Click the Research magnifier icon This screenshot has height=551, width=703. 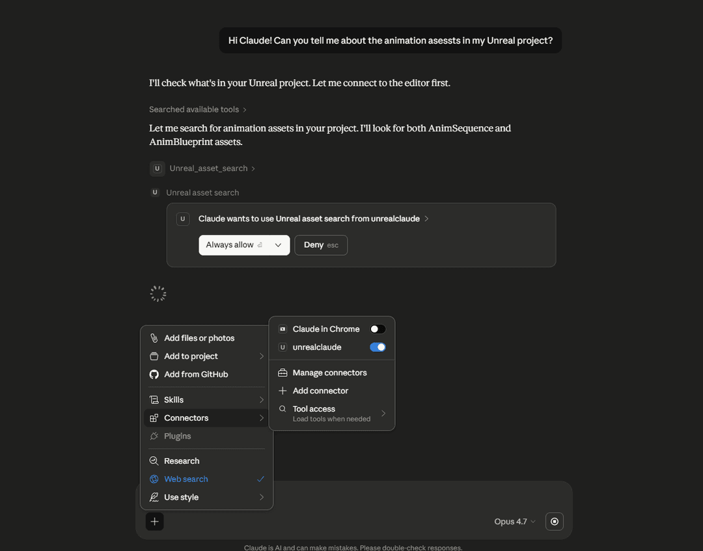click(x=154, y=461)
